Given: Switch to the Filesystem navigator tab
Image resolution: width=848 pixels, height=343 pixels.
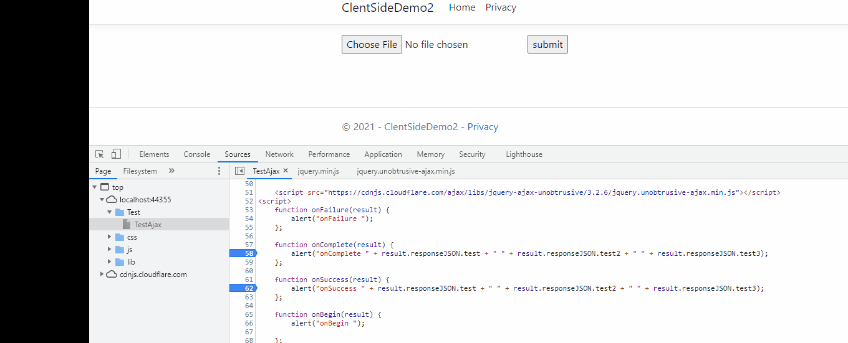Looking at the screenshot, I should coord(140,171).
